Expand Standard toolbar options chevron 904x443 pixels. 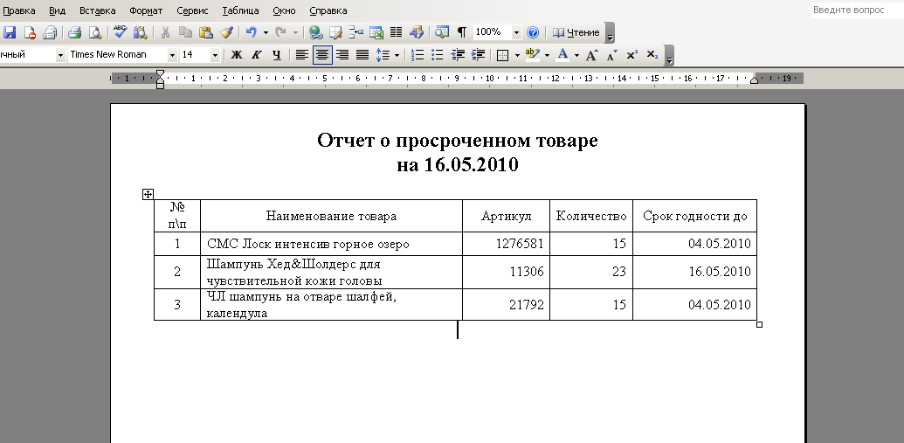tap(610, 33)
